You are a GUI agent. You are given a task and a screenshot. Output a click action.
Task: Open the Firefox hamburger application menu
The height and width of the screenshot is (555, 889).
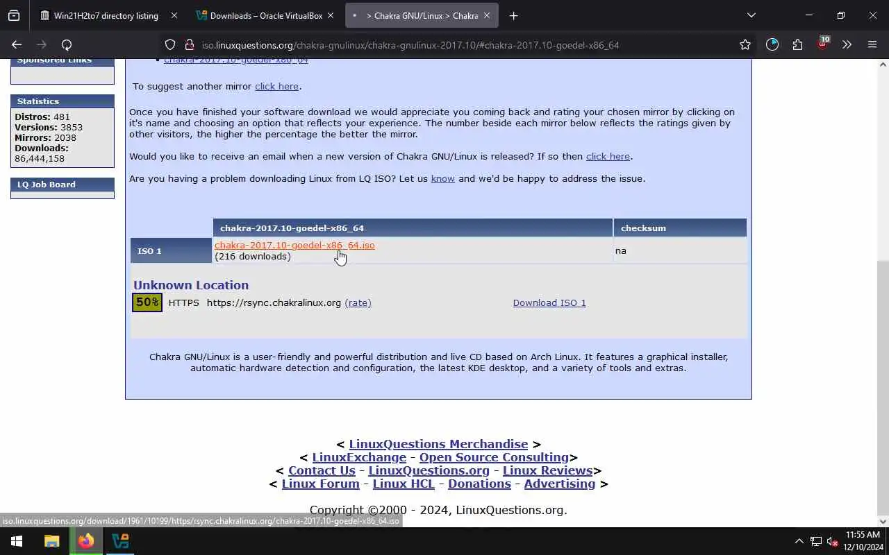click(872, 44)
